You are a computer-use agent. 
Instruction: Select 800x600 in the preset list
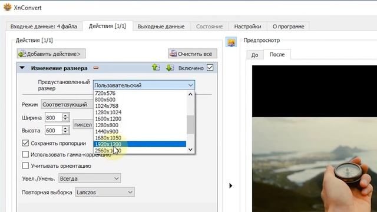[140, 100]
